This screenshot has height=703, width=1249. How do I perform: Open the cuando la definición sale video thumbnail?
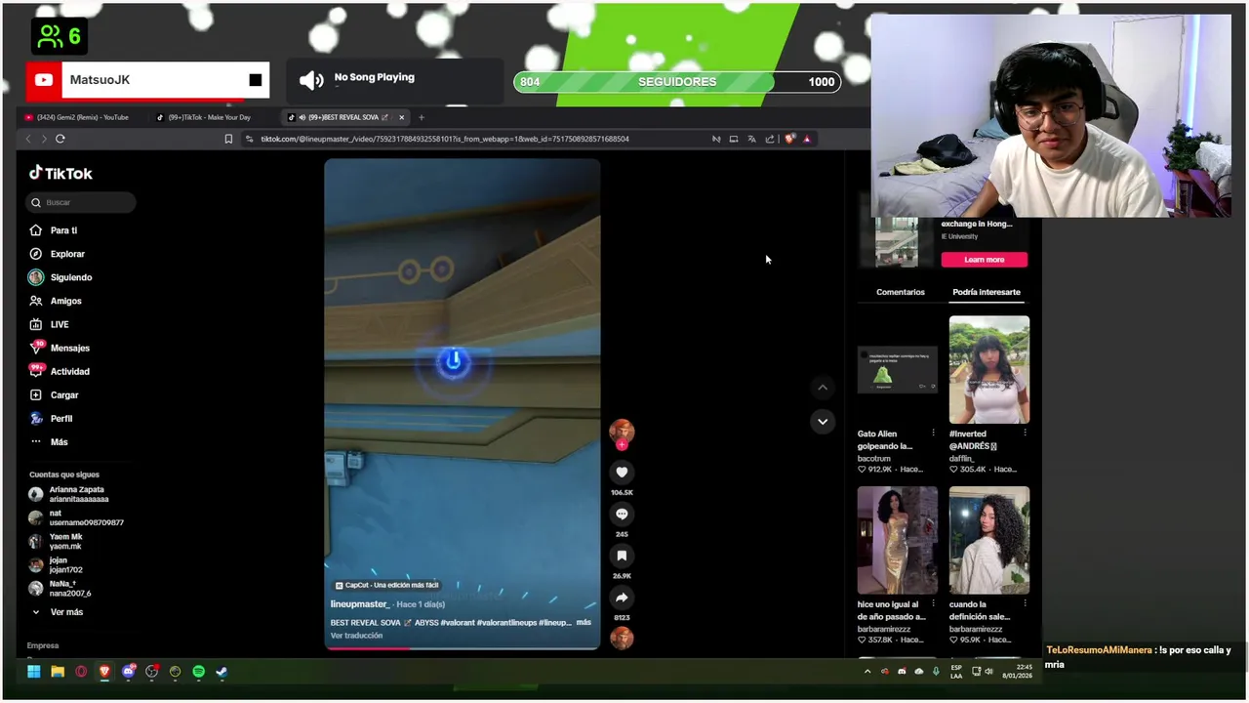coord(989,541)
